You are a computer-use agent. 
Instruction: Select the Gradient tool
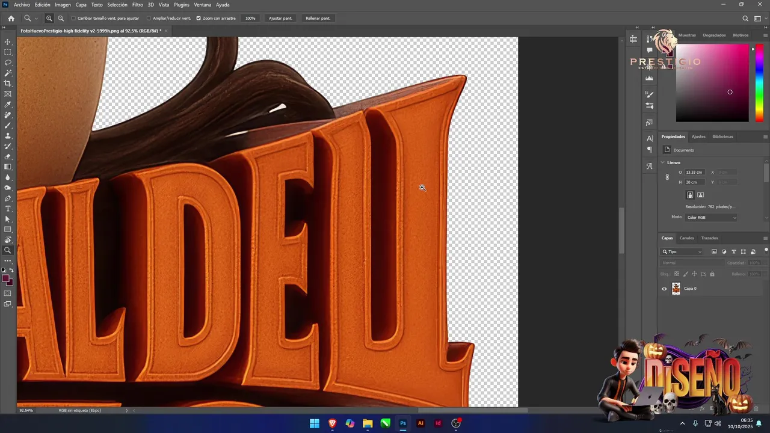click(x=8, y=167)
